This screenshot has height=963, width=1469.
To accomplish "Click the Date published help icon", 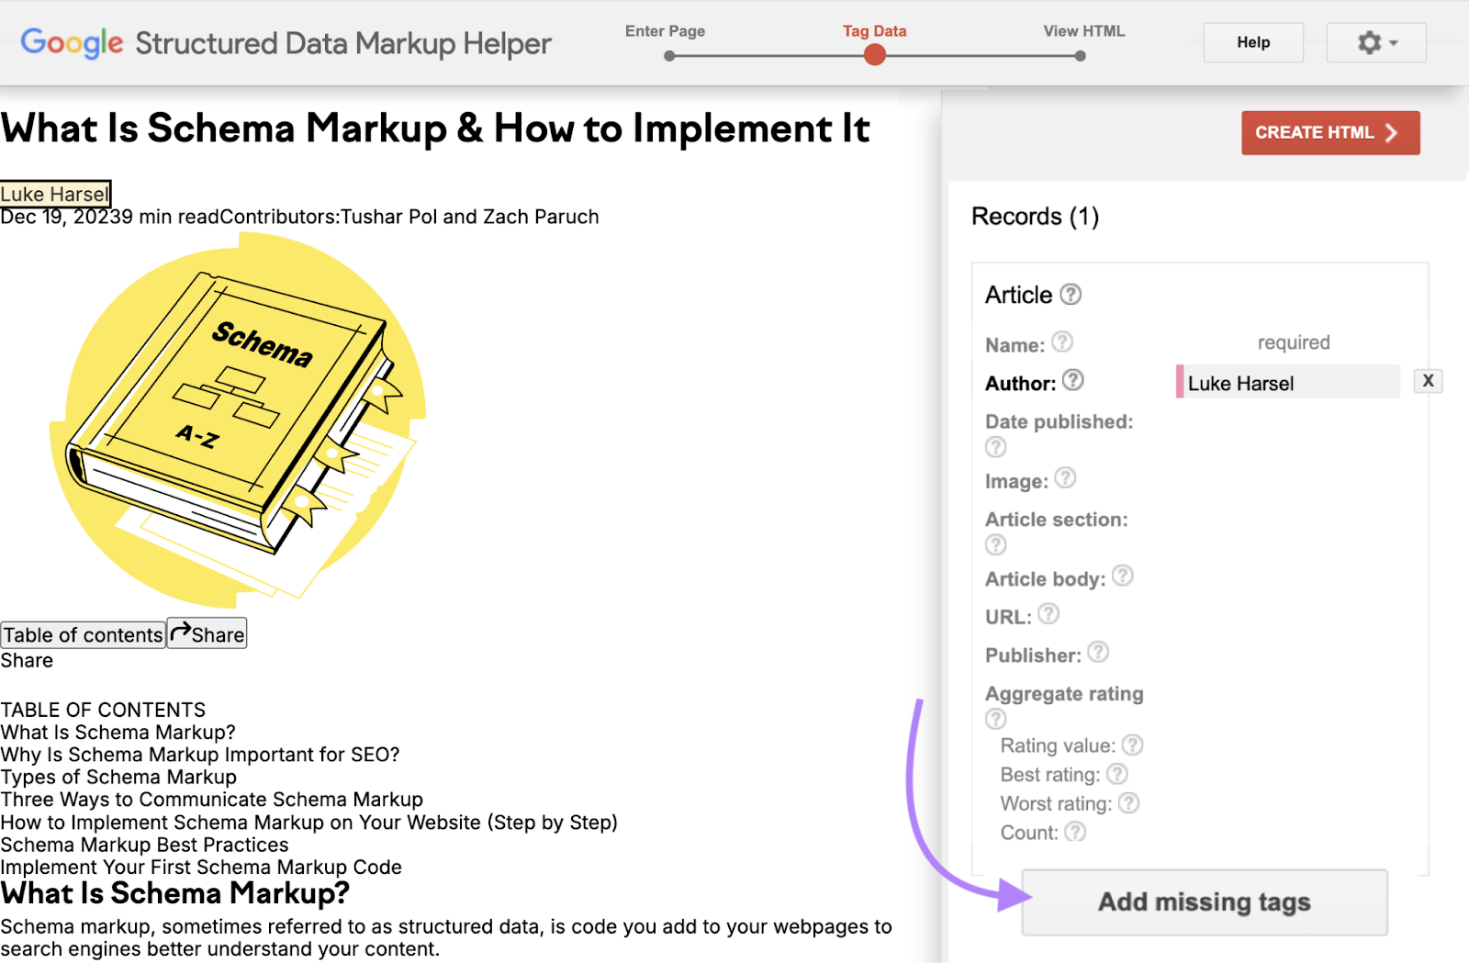I will (996, 447).
